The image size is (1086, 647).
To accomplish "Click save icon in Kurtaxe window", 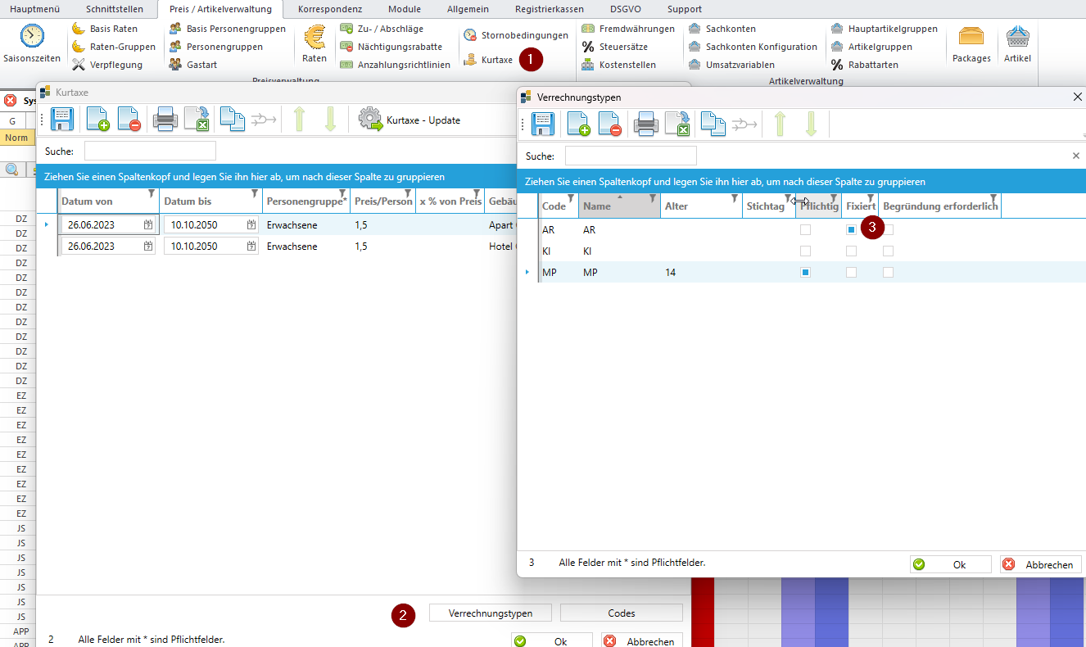I will tap(63, 120).
